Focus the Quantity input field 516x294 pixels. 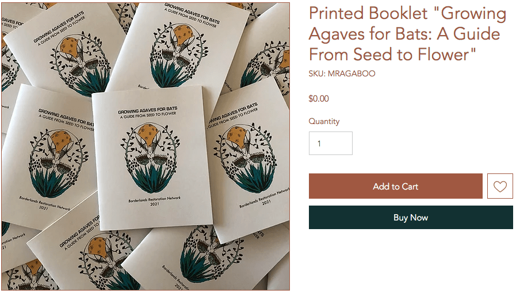[330, 143]
